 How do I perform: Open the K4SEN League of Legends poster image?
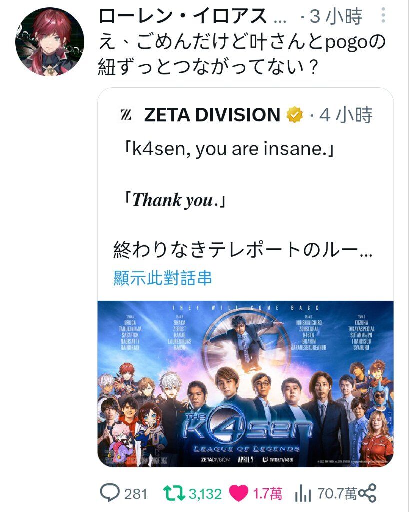[246, 383]
